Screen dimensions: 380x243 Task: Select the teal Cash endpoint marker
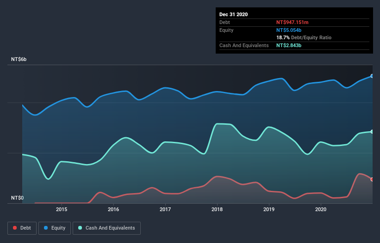[372, 132]
